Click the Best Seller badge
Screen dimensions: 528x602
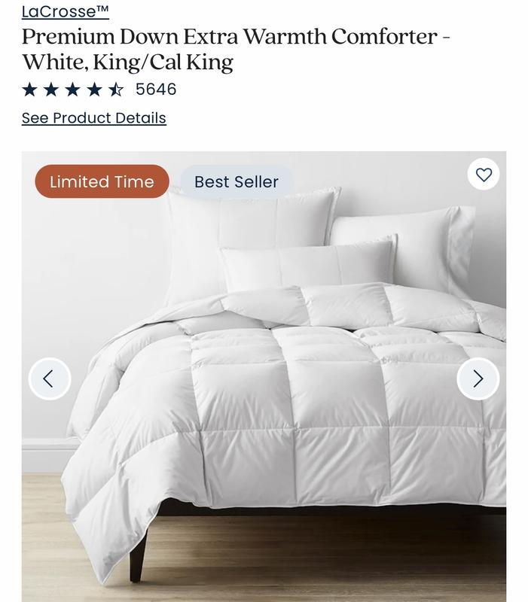237,181
